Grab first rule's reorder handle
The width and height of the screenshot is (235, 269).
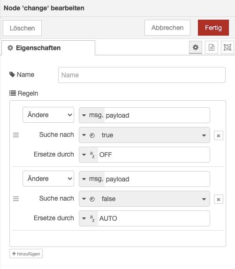[16, 135]
